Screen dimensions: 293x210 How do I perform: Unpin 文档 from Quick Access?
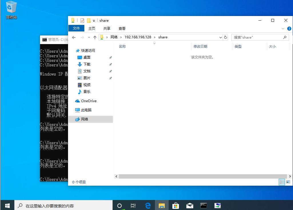(111, 71)
